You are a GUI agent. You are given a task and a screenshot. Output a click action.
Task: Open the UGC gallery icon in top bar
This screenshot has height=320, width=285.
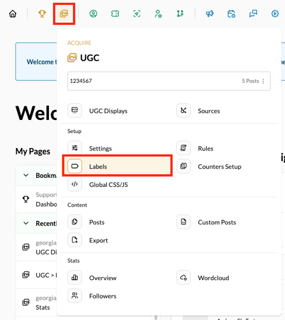(x=64, y=14)
